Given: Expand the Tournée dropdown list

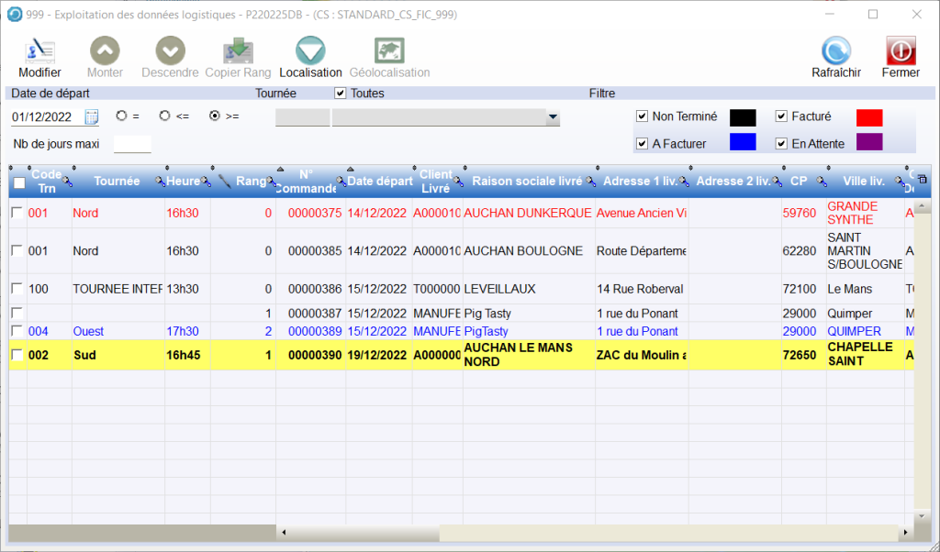Looking at the screenshot, I should [553, 117].
